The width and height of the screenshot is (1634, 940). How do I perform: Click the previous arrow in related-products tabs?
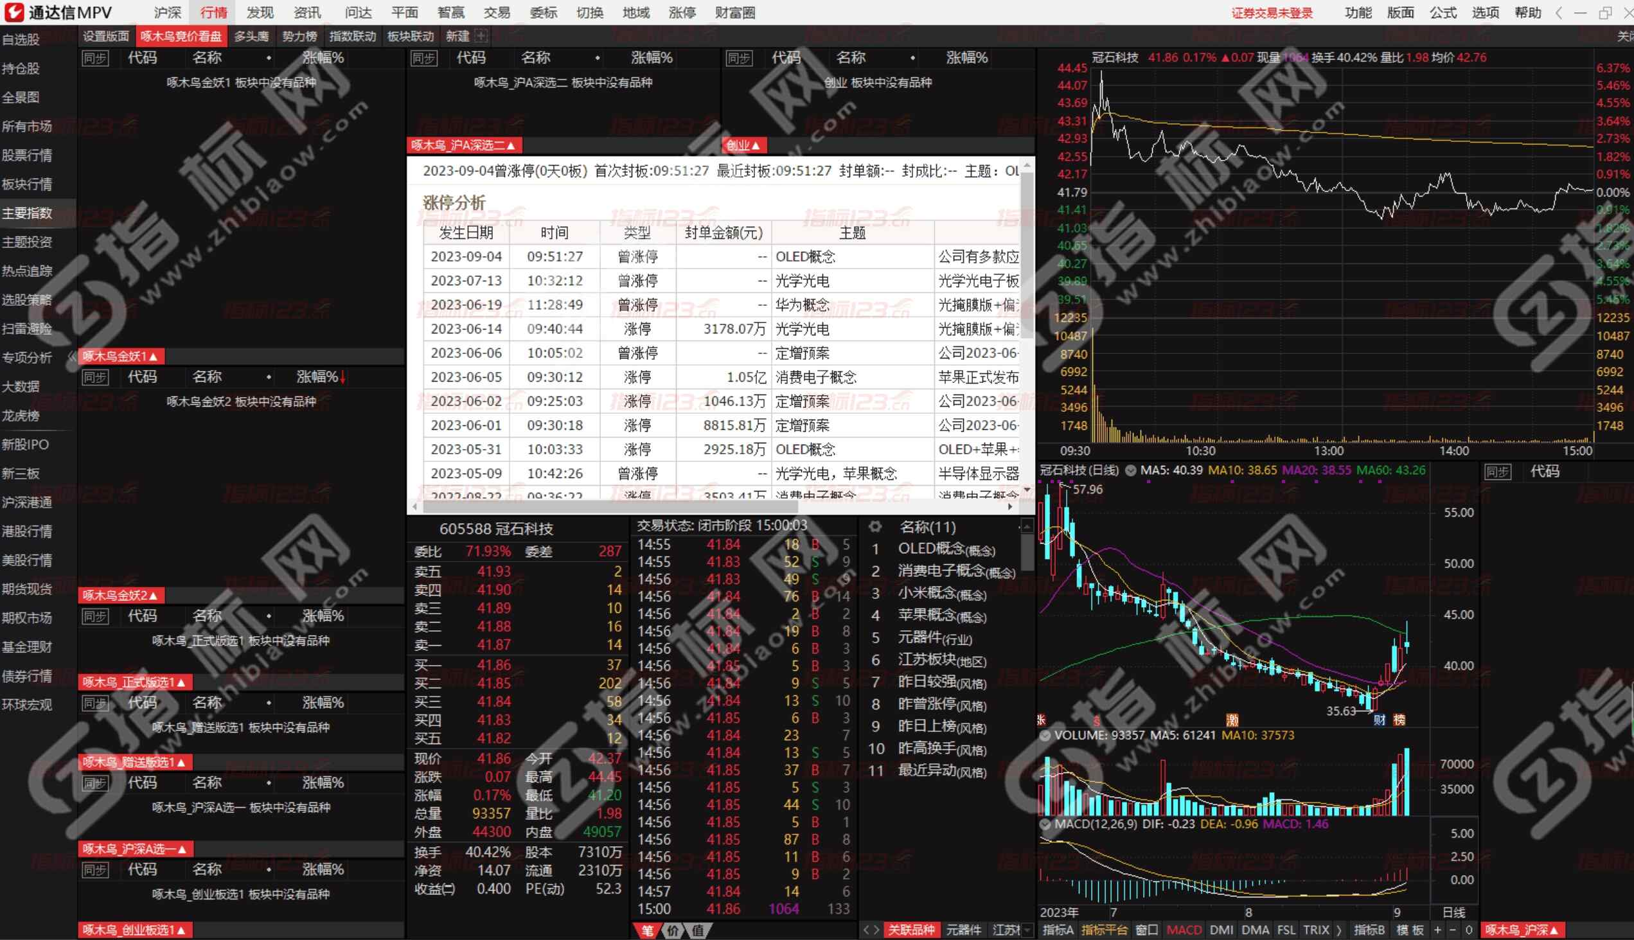[x=867, y=930]
